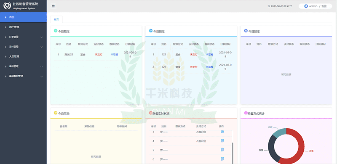Click the 支付方式 column header
This screenshot has width=337, height=164.
point(201,126)
